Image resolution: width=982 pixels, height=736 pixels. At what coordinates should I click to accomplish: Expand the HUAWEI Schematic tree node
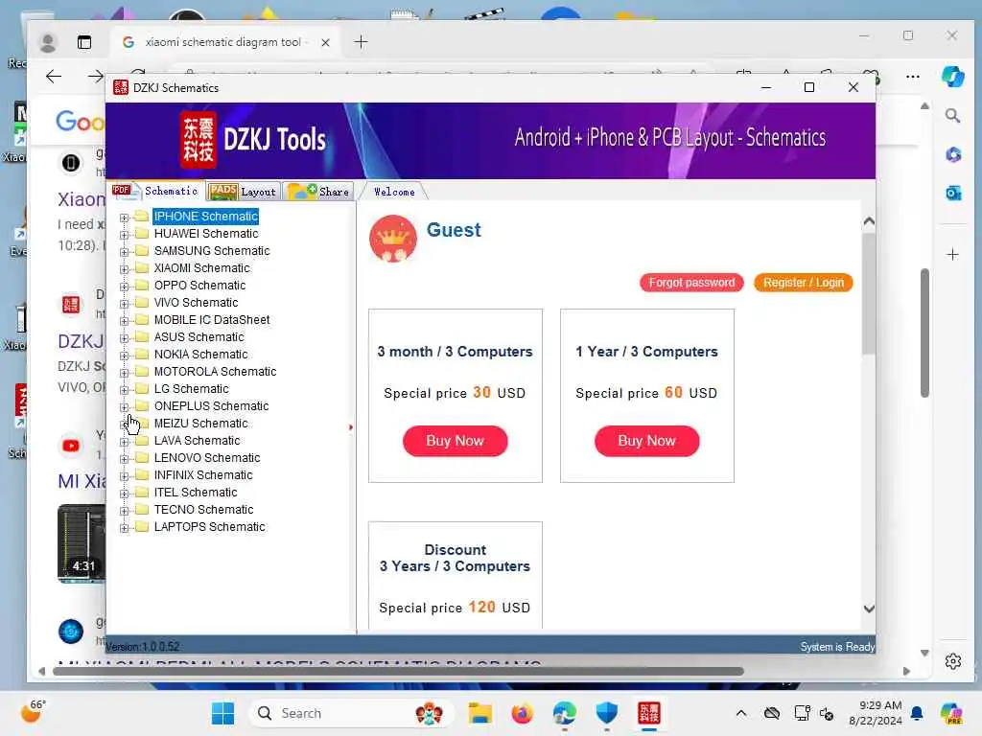point(124,235)
